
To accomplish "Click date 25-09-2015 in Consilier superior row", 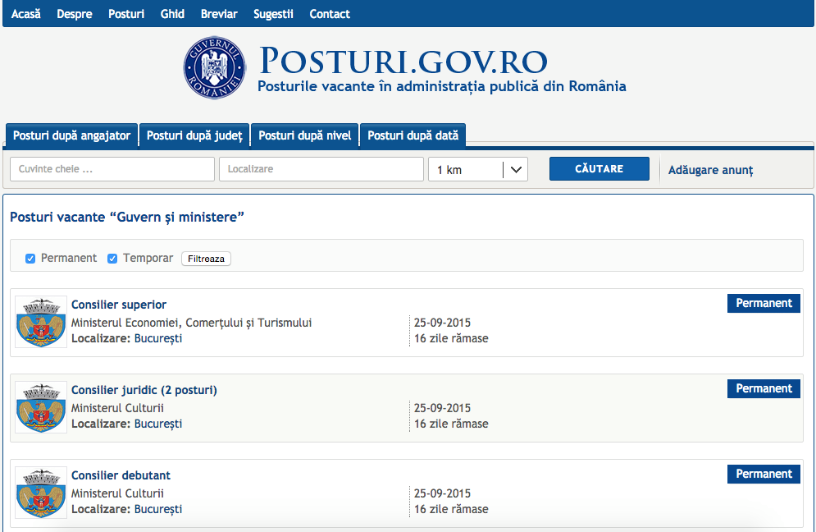I will pyautogui.click(x=442, y=323).
